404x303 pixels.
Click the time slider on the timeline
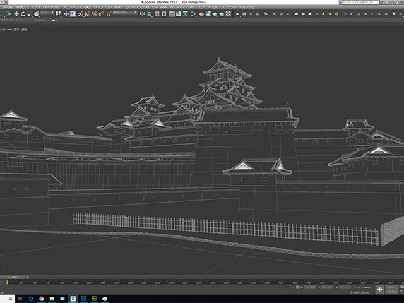tap(13, 277)
